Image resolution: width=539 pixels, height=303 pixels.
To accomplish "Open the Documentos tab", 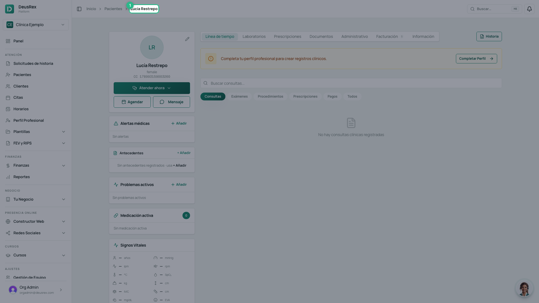I will point(321,36).
